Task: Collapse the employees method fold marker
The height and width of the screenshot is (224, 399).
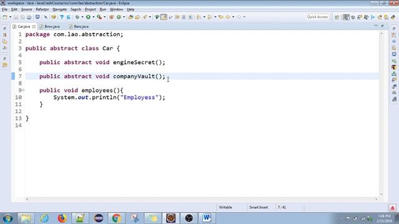Action: pyautogui.click(x=23, y=90)
